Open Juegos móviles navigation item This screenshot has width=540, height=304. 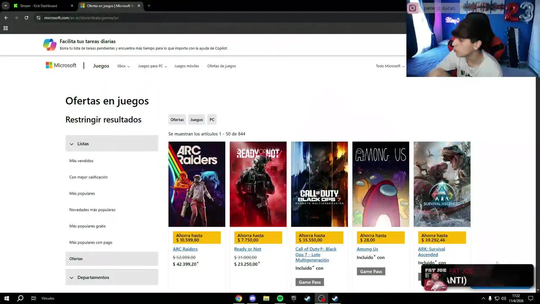click(186, 66)
